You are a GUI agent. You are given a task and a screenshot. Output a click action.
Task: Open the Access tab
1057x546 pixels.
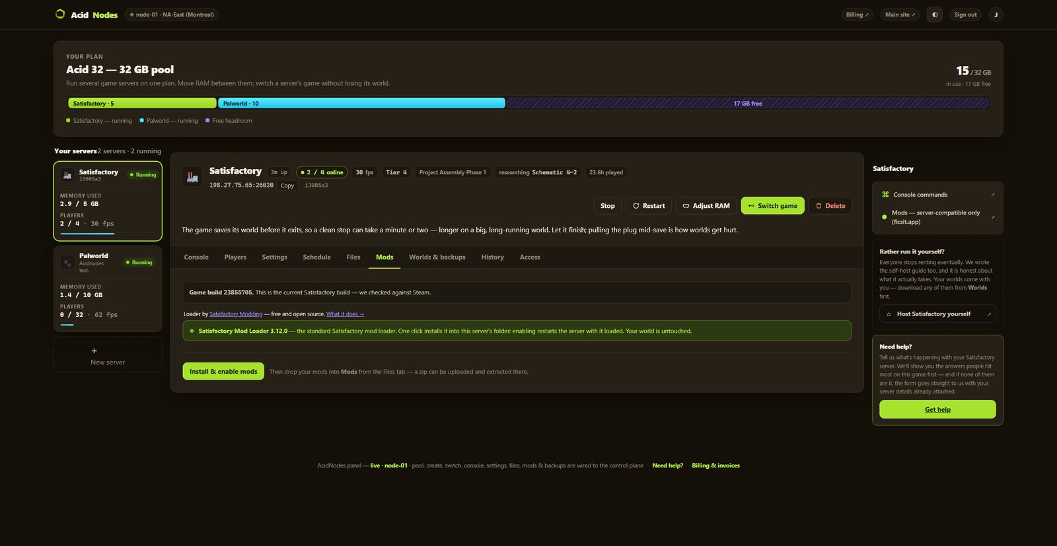click(530, 257)
